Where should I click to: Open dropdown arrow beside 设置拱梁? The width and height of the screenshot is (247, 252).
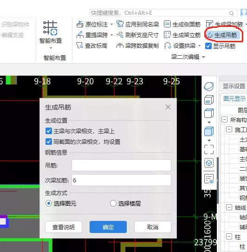point(199,46)
